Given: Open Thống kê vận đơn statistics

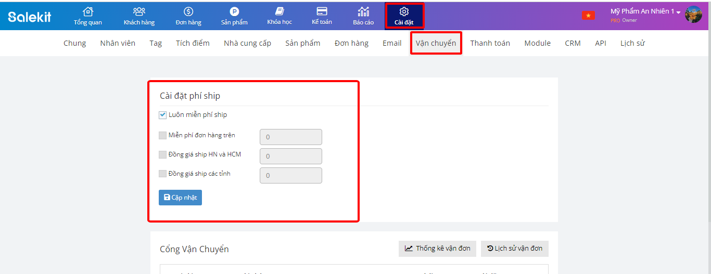Looking at the screenshot, I should pos(437,249).
